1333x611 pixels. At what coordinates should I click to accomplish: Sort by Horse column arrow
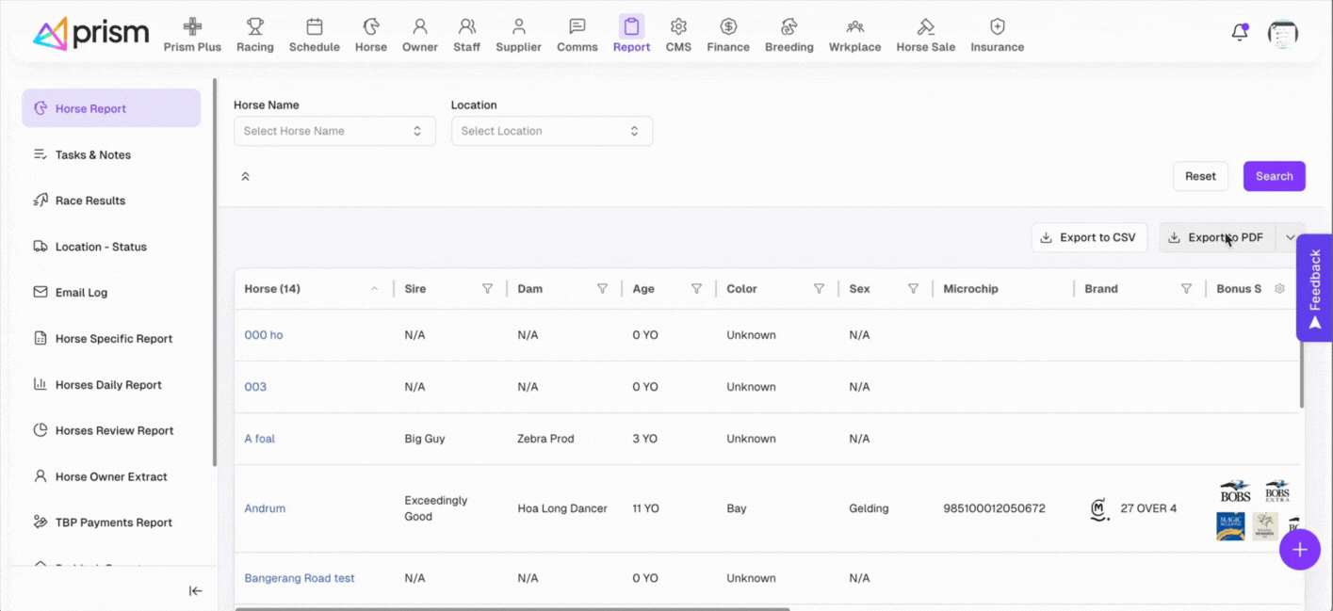click(x=374, y=289)
